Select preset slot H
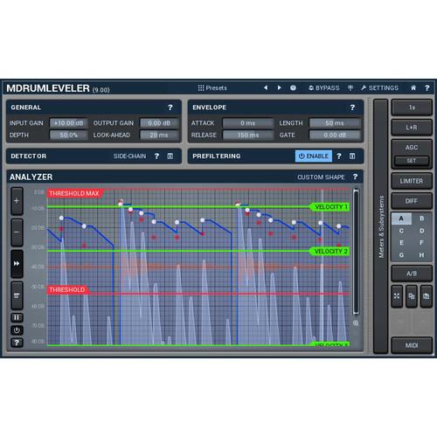Image resolution: width=437 pixels, height=437 pixels. point(421,255)
